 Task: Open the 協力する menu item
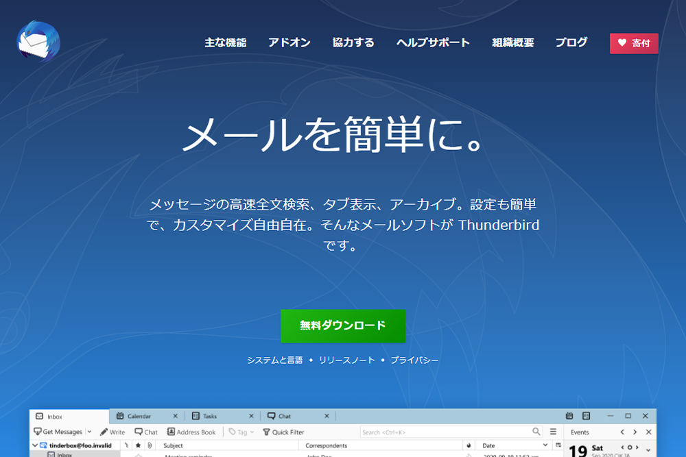pos(353,42)
